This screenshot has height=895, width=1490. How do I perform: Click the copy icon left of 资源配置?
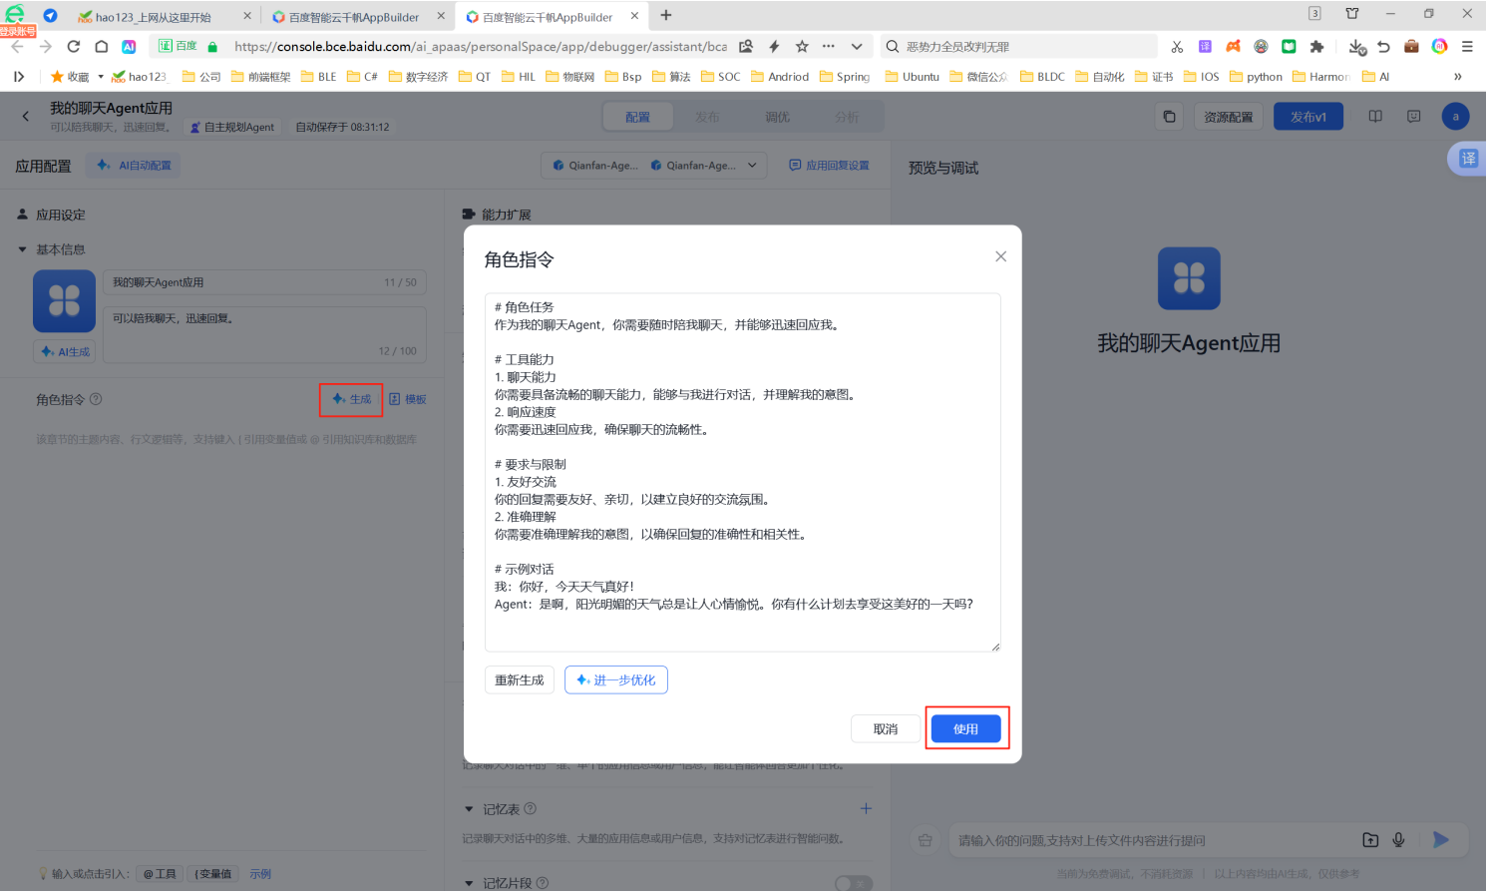pos(1171,118)
